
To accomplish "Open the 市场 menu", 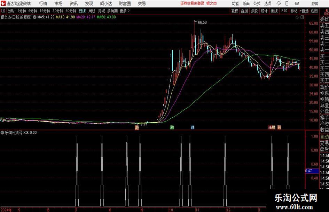I will 58,3.
